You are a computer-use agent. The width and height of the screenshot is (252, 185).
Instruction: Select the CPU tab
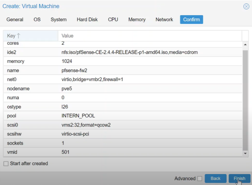click(x=113, y=20)
